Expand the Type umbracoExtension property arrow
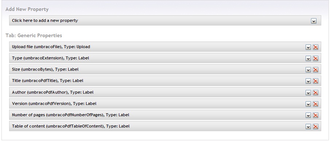Screen dimensions: 330x141 tap(308, 59)
